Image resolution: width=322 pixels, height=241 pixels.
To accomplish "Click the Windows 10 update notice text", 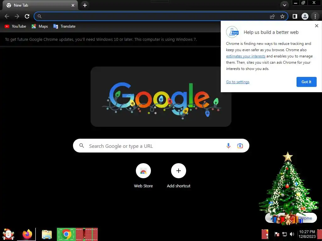I will pyautogui.click(x=101, y=39).
